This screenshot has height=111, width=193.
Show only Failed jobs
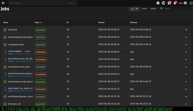click(153, 9)
